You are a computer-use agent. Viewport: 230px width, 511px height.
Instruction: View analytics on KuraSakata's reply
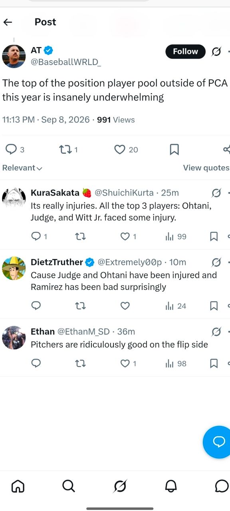170,237
